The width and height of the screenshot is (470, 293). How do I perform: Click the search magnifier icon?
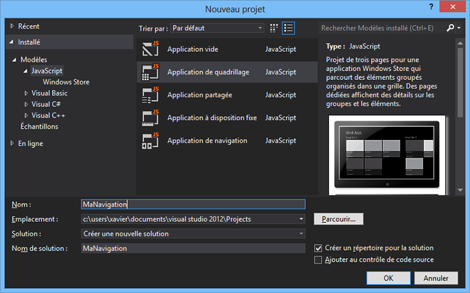coord(451,28)
